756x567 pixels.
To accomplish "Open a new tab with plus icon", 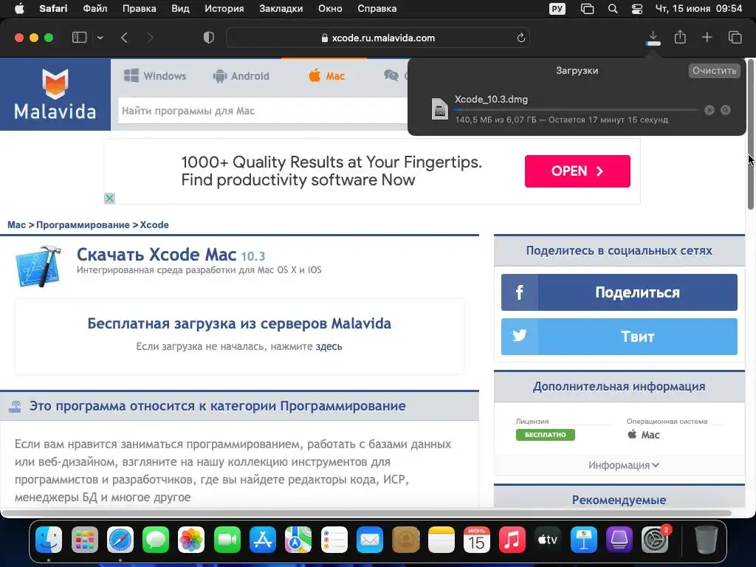I will 707,38.
